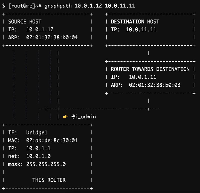Click the source host IP 10.0.1.12 in box
200x193 pixels.
40,30
